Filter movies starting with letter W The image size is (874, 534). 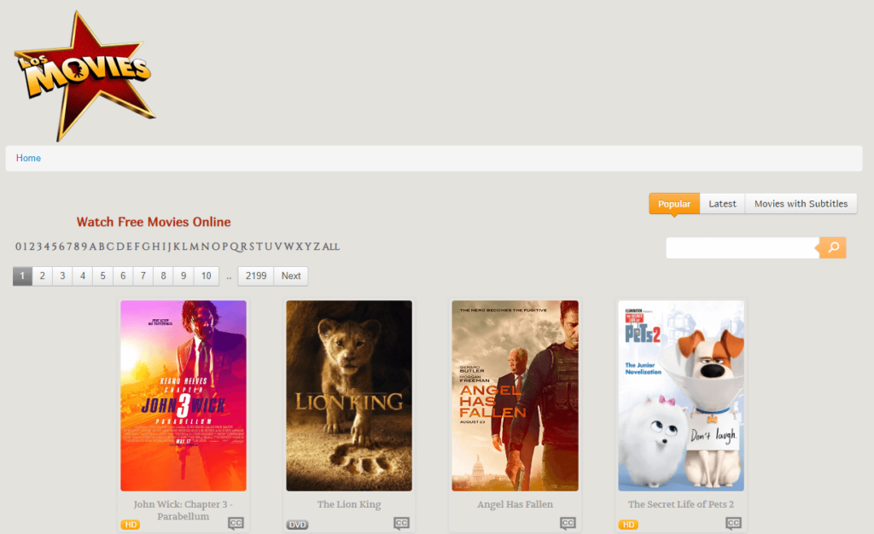pyautogui.click(x=288, y=247)
